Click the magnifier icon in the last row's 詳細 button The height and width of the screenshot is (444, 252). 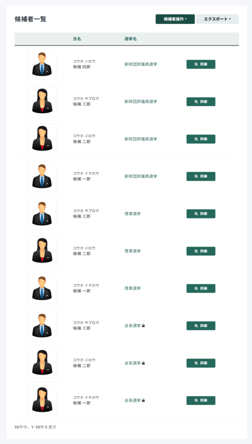[x=196, y=400]
